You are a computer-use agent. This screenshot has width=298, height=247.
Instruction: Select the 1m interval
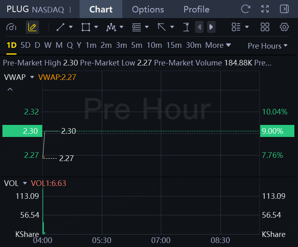(91, 45)
